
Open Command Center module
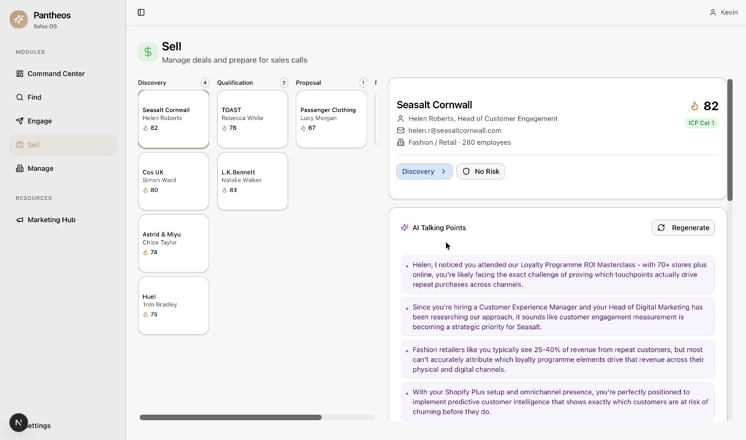[56, 74]
